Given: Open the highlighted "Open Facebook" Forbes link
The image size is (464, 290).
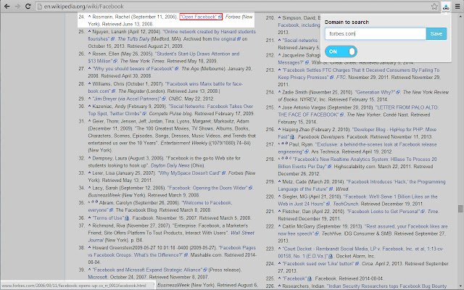Looking at the screenshot, I should (201, 17).
